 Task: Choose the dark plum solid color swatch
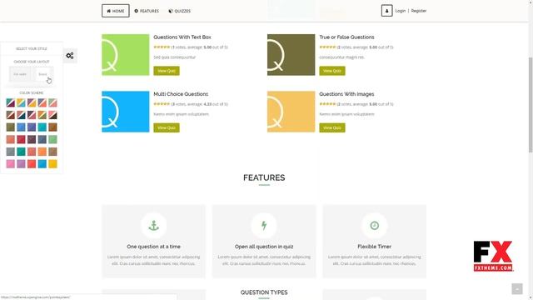click(x=32, y=139)
